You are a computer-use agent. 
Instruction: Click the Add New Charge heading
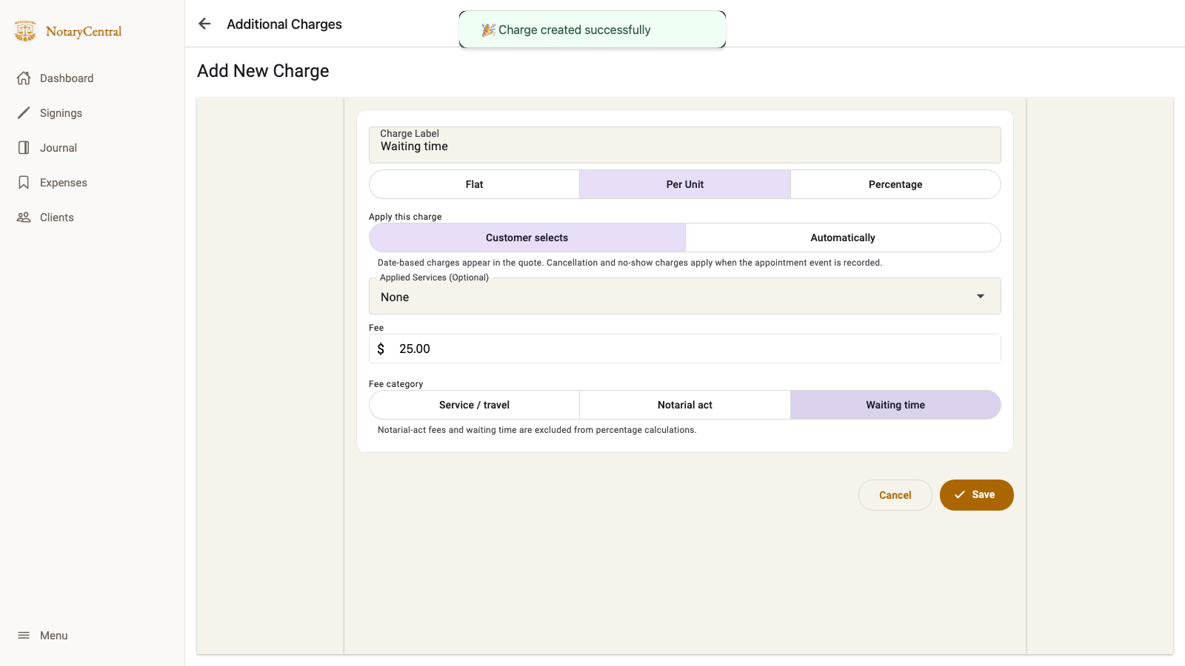pyautogui.click(x=263, y=71)
